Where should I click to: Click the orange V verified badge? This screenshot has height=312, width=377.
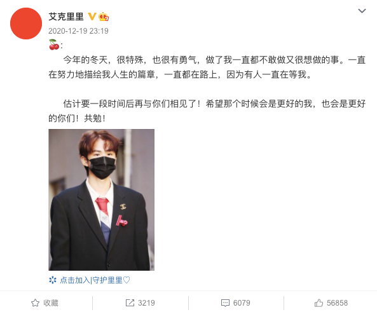[92, 17]
